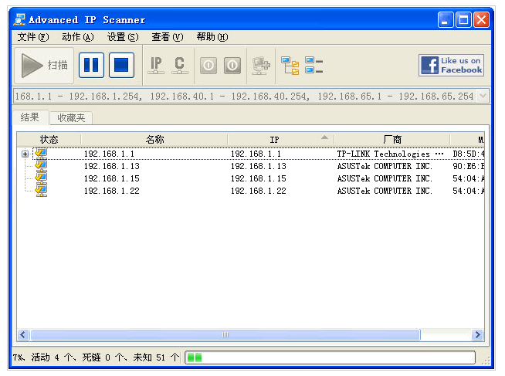
Task: Close the Advanced IP Scanner window
Action: coord(481,20)
